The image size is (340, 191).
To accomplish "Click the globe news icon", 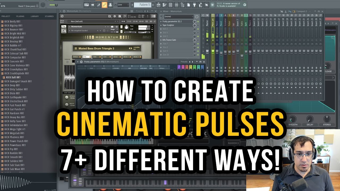I will pyautogui.click(x=245, y=5).
